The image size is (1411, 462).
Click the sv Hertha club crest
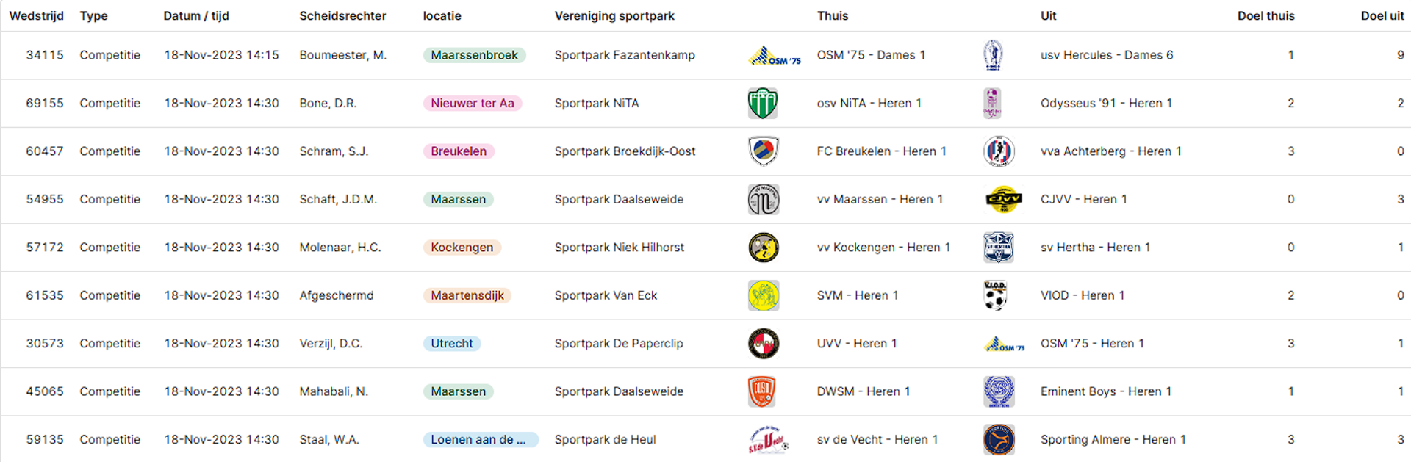pyautogui.click(x=999, y=248)
